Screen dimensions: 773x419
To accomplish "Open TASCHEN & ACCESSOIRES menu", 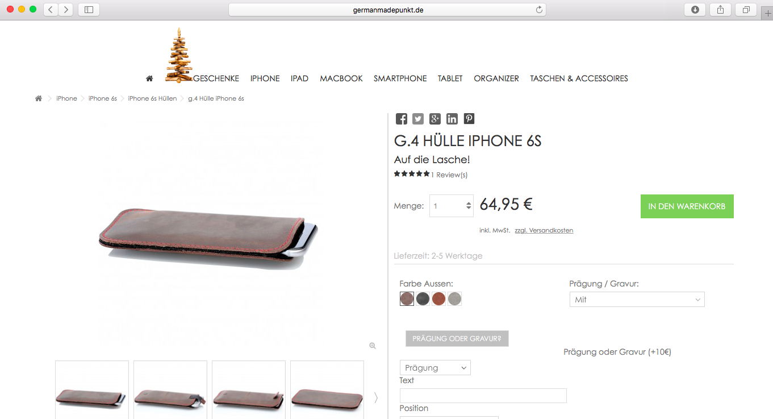I will [x=579, y=78].
